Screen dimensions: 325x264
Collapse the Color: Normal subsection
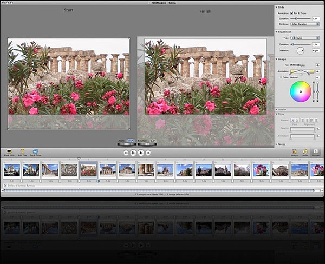coord(281,77)
